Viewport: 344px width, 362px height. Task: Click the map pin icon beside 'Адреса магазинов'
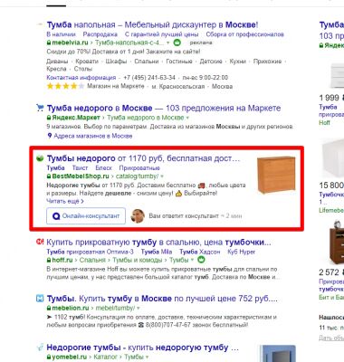50,136
